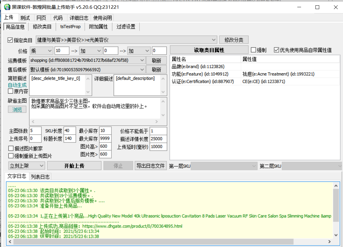
Task: Focus the 标题长度 input field
Action: [x=70, y=139]
